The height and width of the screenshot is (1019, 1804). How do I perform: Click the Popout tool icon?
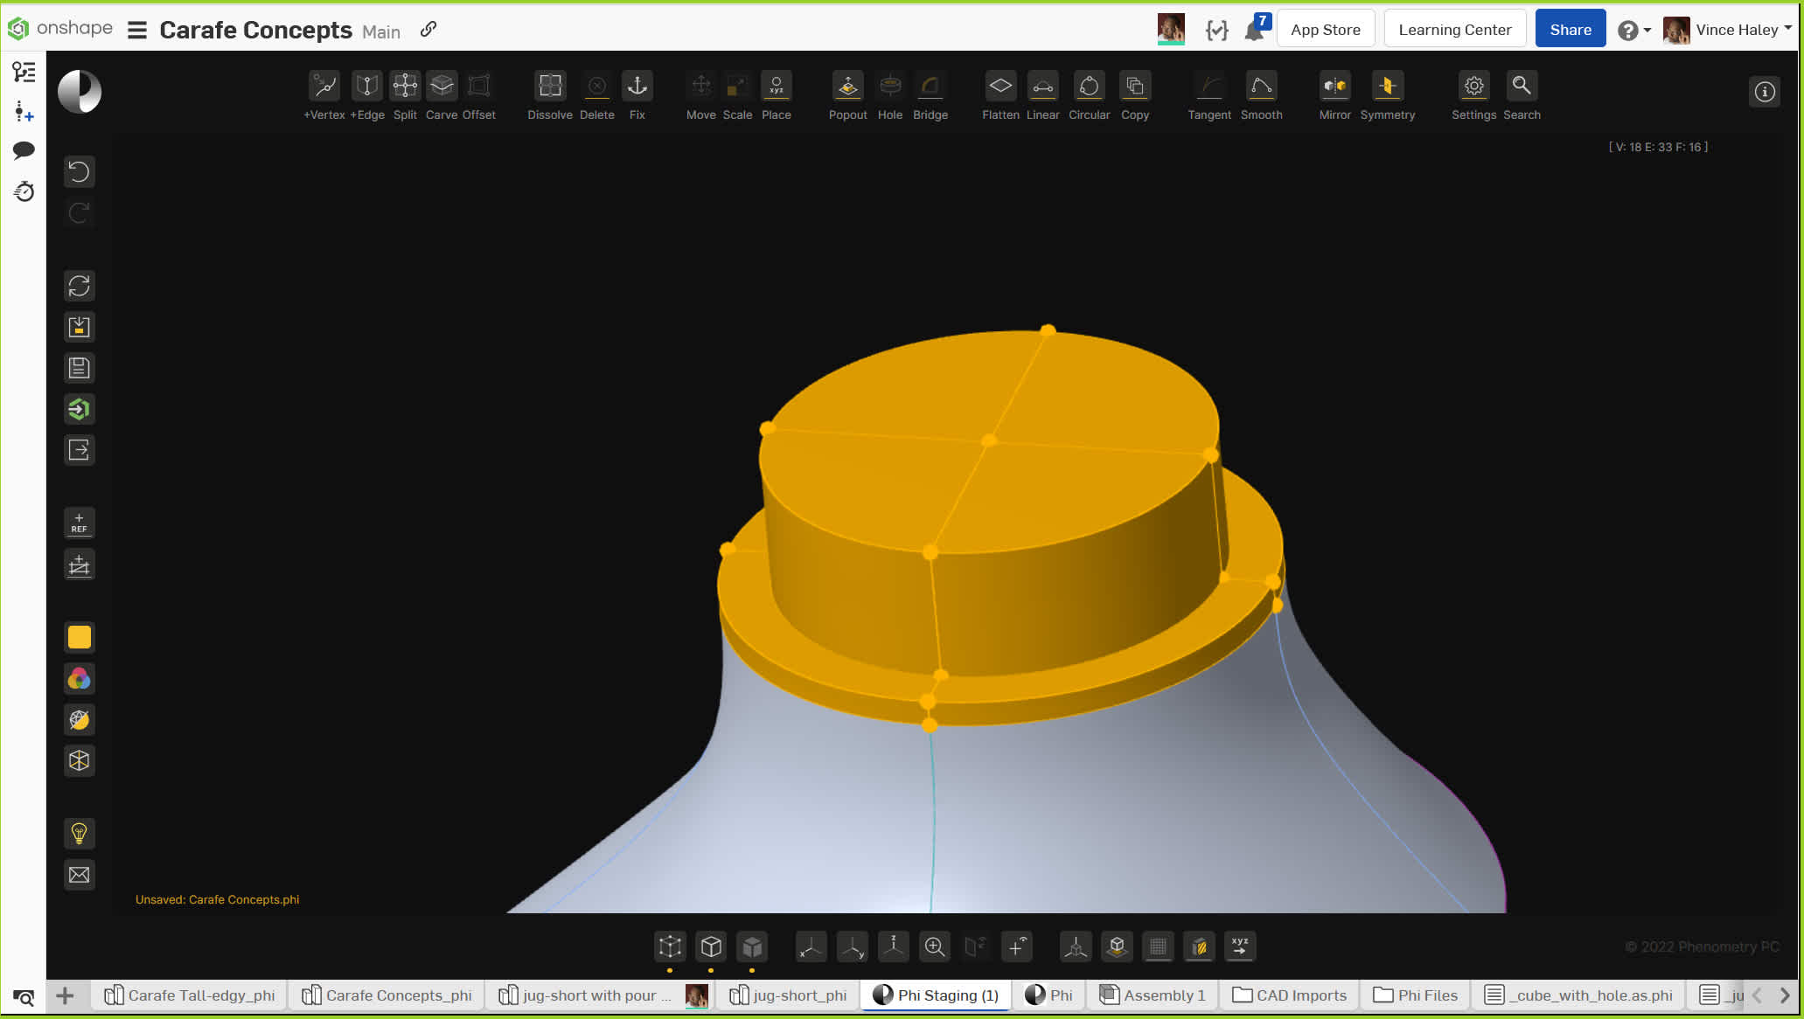[x=847, y=87]
